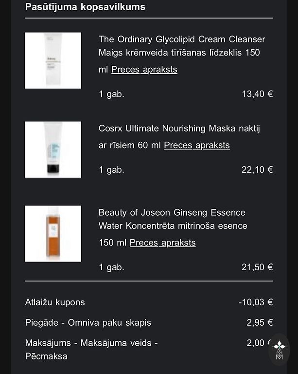Click the Pasūtījuma kopsavilkums heading
This screenshot has width=298, height=374.
pyautogui.click(x=85, y=7)
